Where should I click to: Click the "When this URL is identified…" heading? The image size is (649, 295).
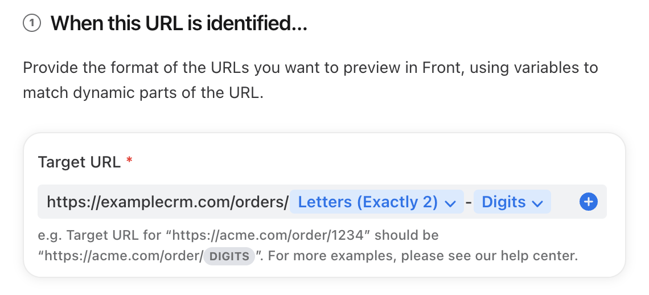point(179,23)
